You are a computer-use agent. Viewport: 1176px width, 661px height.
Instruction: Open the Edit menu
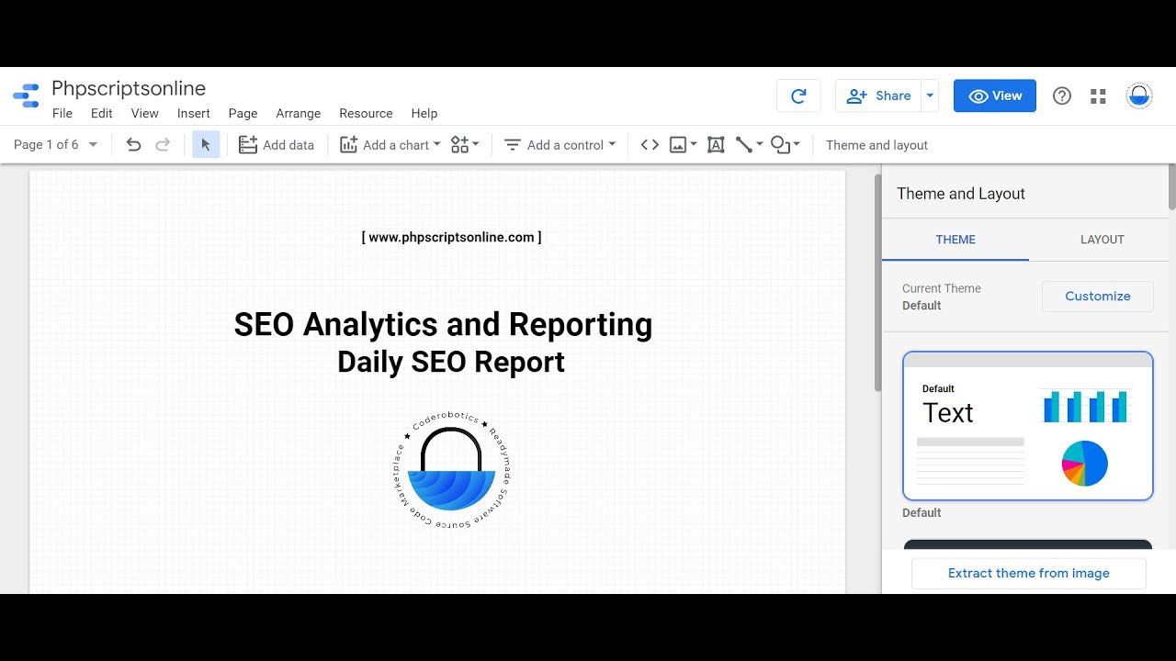pyautogui.click(x=102, y=113)
